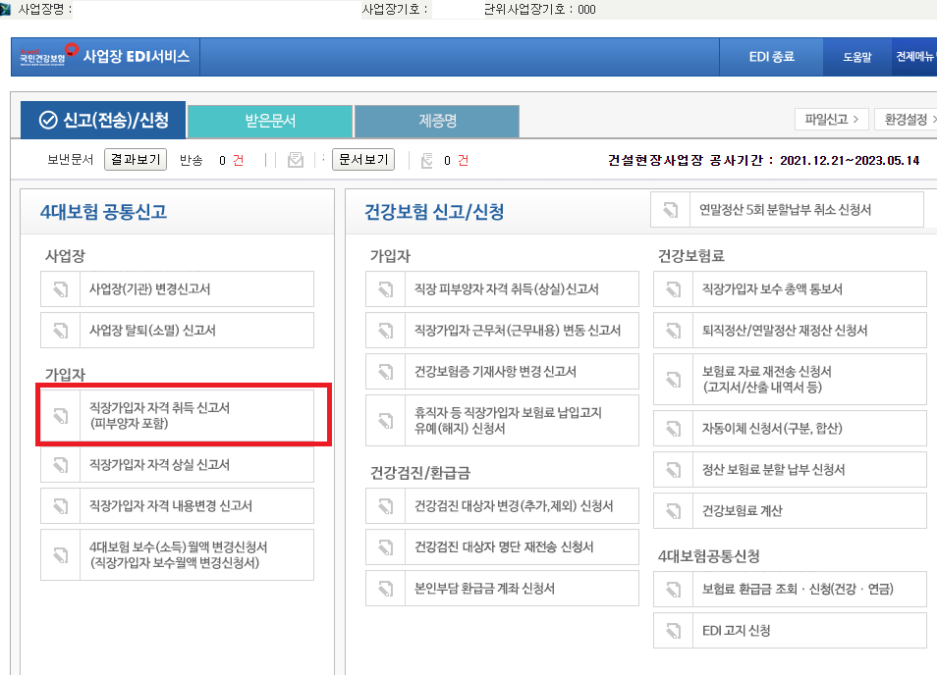
Task: Click document icon beside 직장가입자 자격 취득 신고서
Action: [60, 415]
